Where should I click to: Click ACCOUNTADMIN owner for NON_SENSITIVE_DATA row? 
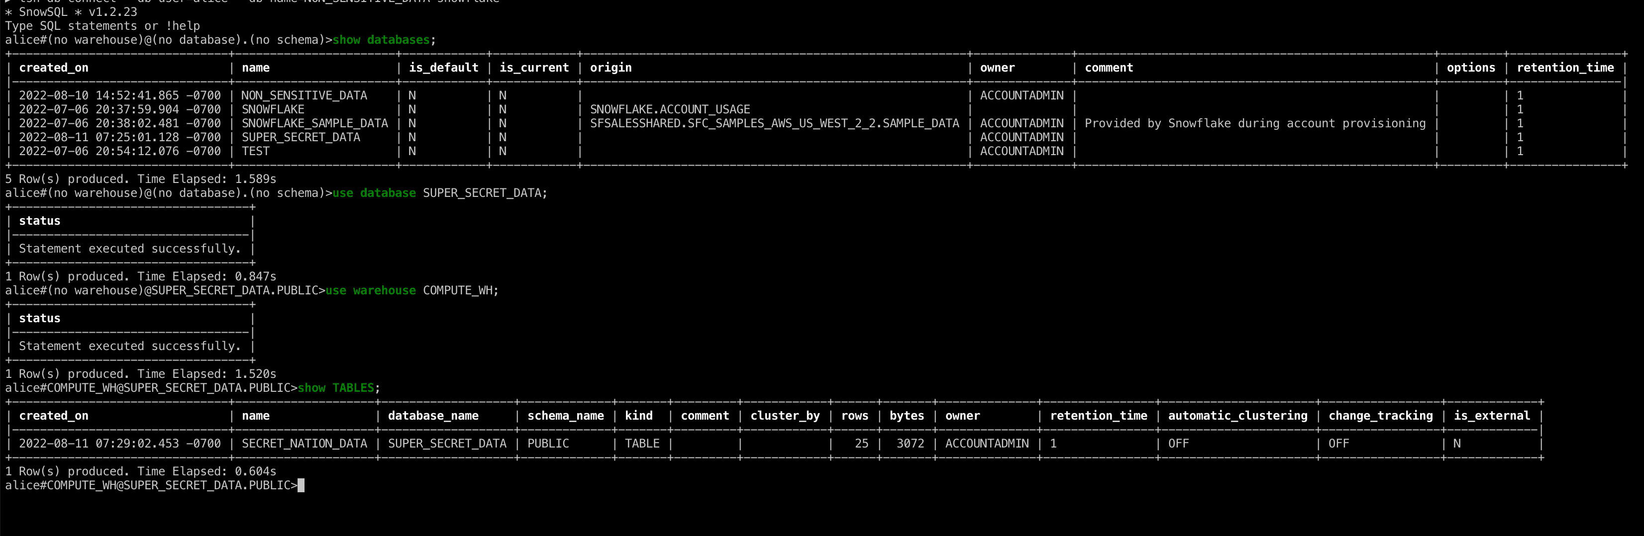tap(1022, 95)
